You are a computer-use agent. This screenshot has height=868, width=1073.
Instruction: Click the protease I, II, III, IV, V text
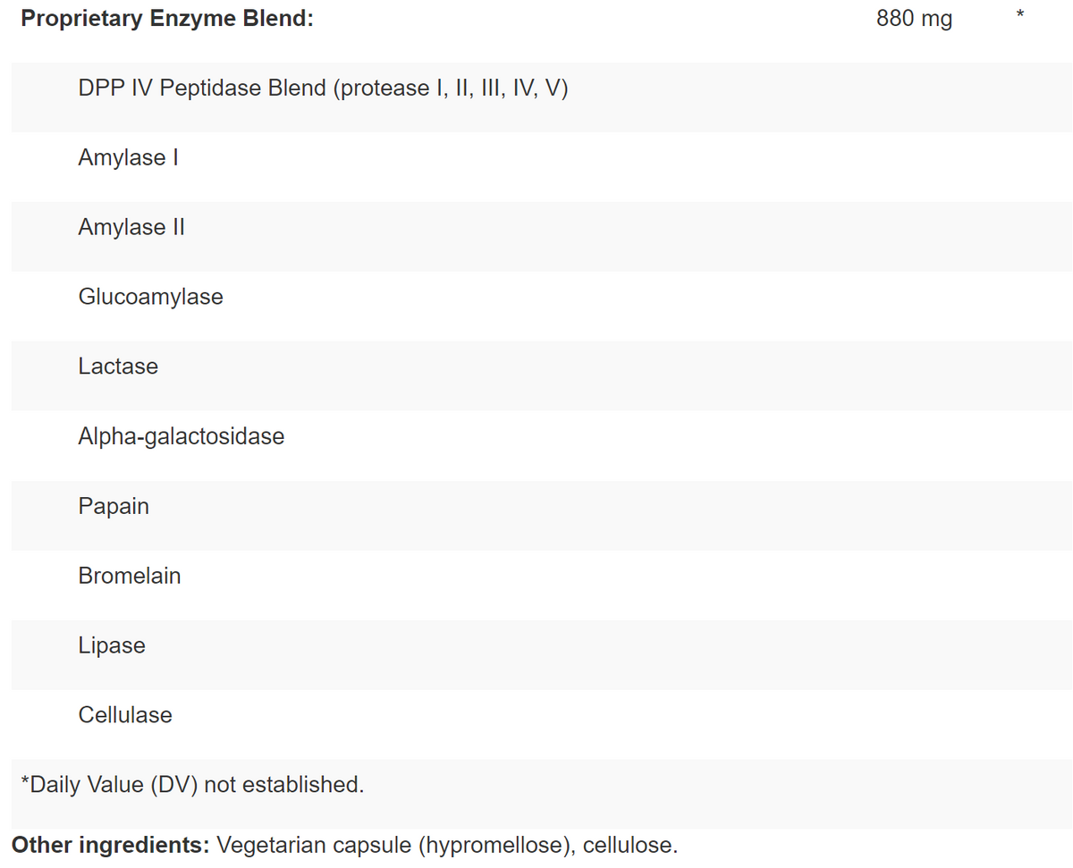[451, 88]
